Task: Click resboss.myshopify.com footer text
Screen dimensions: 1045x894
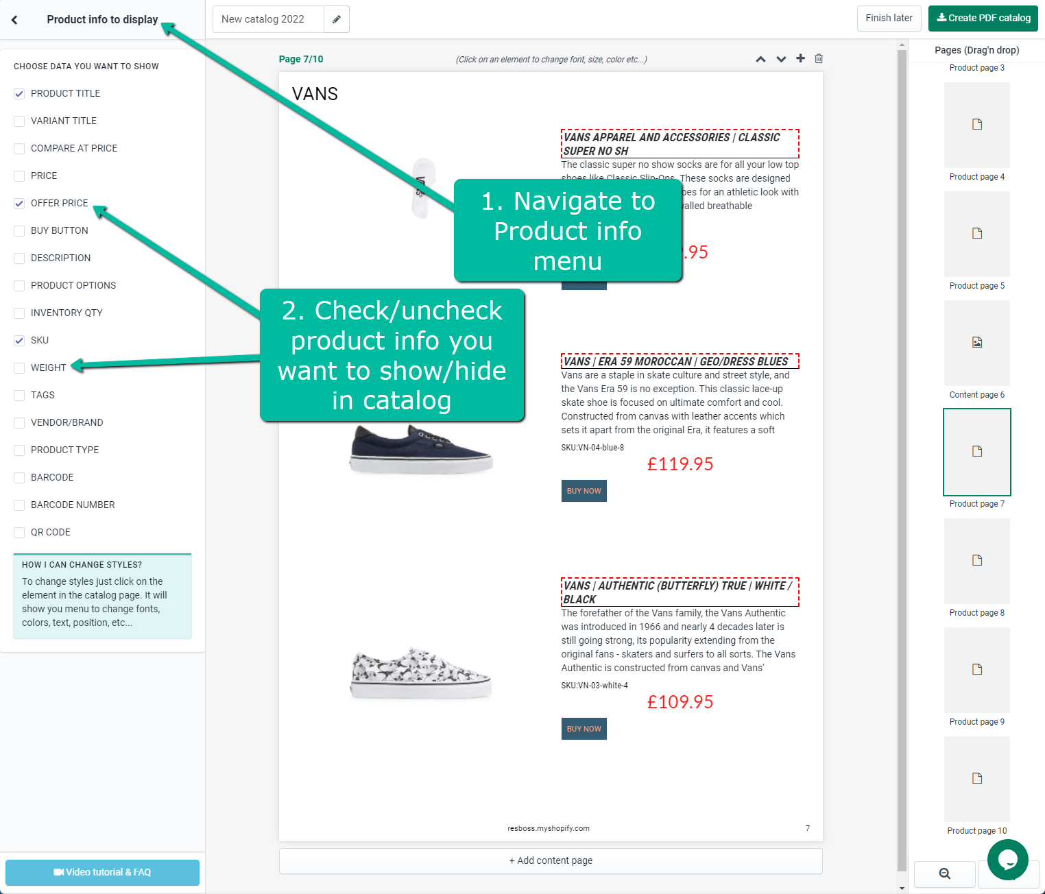Action: point(549,828)
